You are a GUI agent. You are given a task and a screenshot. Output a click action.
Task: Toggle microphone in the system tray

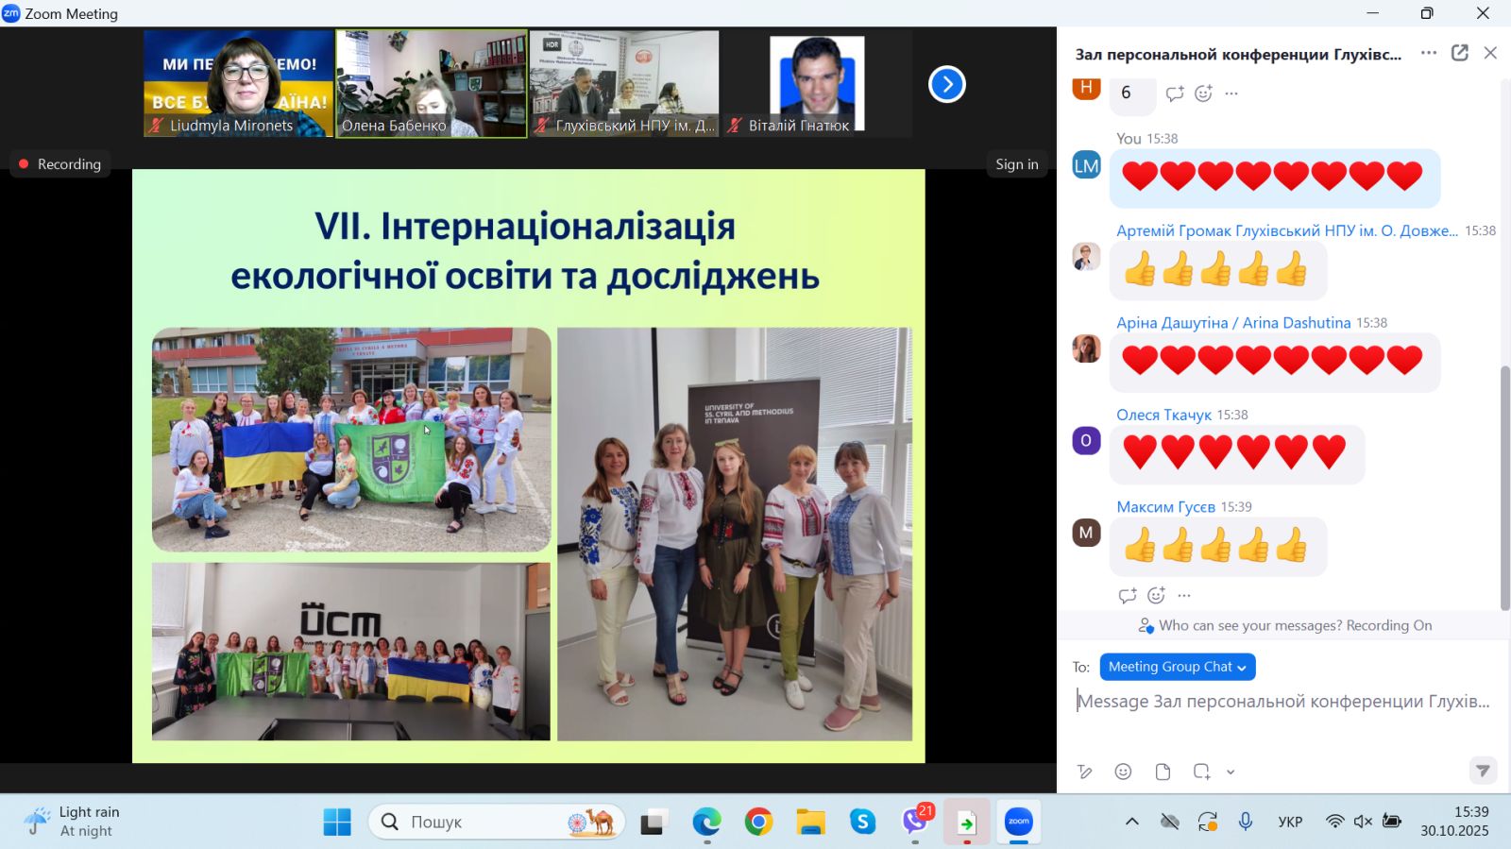(1246, 822)
